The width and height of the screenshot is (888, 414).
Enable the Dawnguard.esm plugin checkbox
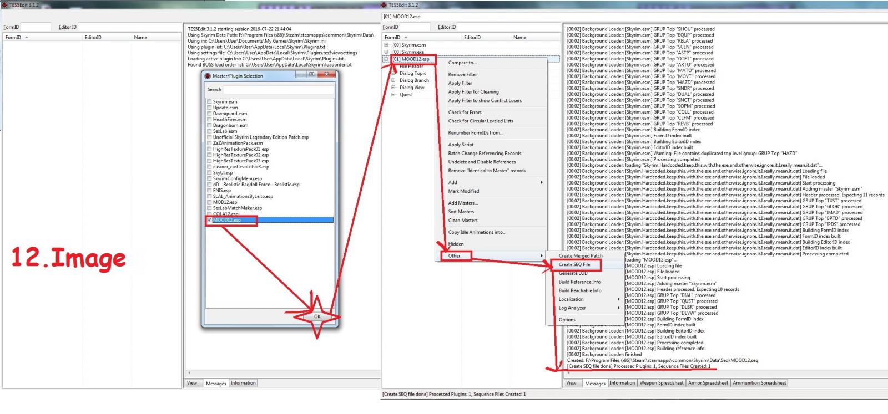click(209, 114)
